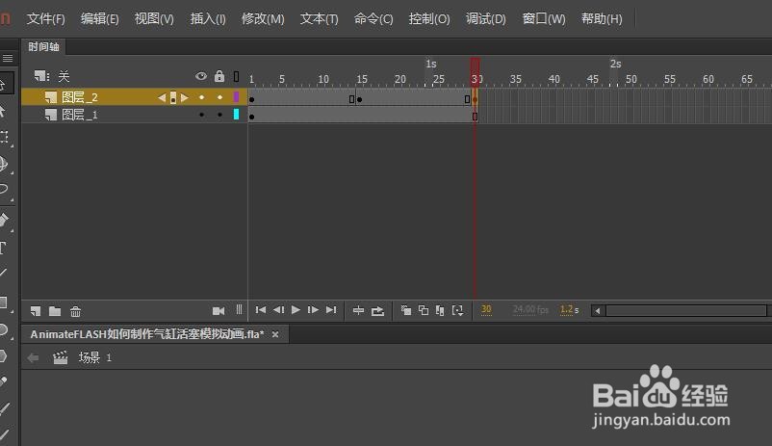Go to next keyframe on 图层_2
This screenshot has height=446, width=772.
(x=185, y=97)
